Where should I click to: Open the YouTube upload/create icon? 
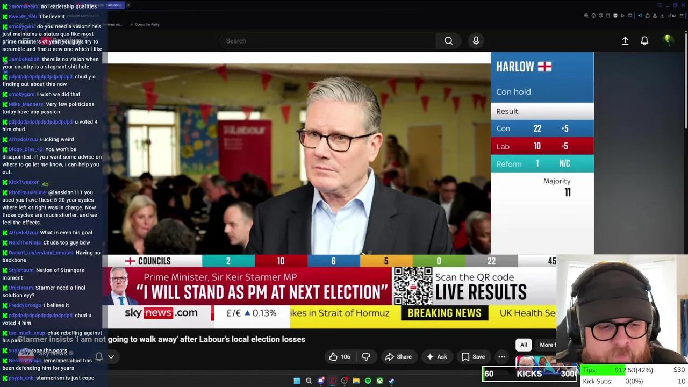coord(625,41)
